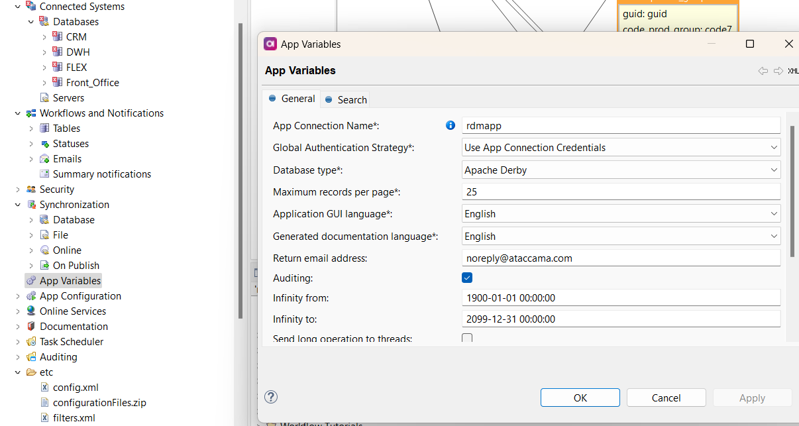Click the App Variables dialog title icon
Screen dimensions: 799x426
[x=270, y=44]
